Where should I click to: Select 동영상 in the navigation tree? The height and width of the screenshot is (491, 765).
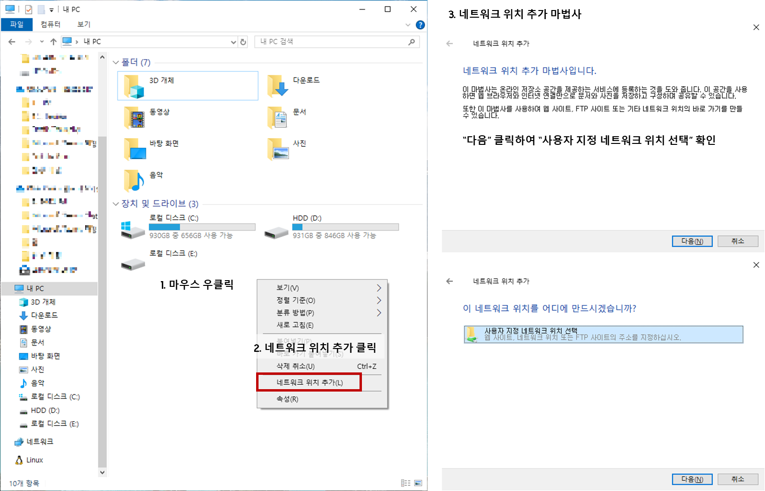pyautogui.click(x=41, y=329)
